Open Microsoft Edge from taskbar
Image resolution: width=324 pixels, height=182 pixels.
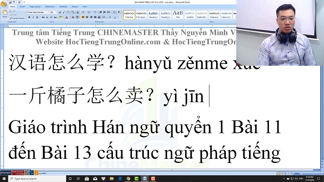pos(120,178)
